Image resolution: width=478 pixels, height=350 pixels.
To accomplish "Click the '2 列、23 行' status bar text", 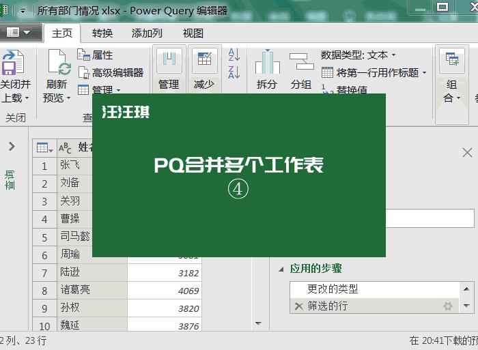I will coord(23,340).
